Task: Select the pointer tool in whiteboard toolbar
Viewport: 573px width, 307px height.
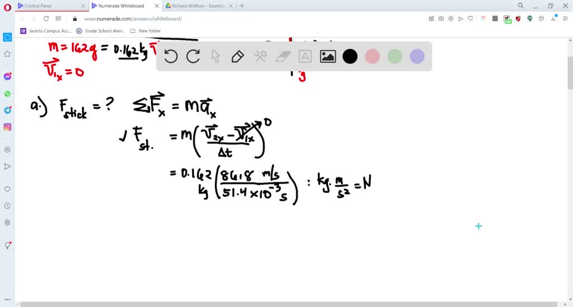Action: click(x=215, y=56)
